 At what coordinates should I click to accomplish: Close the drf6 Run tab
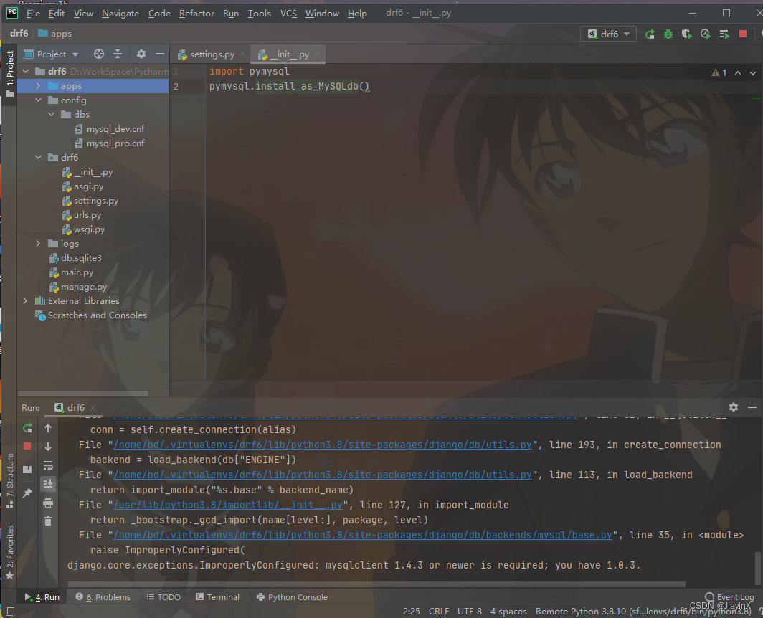click(93, 407)
